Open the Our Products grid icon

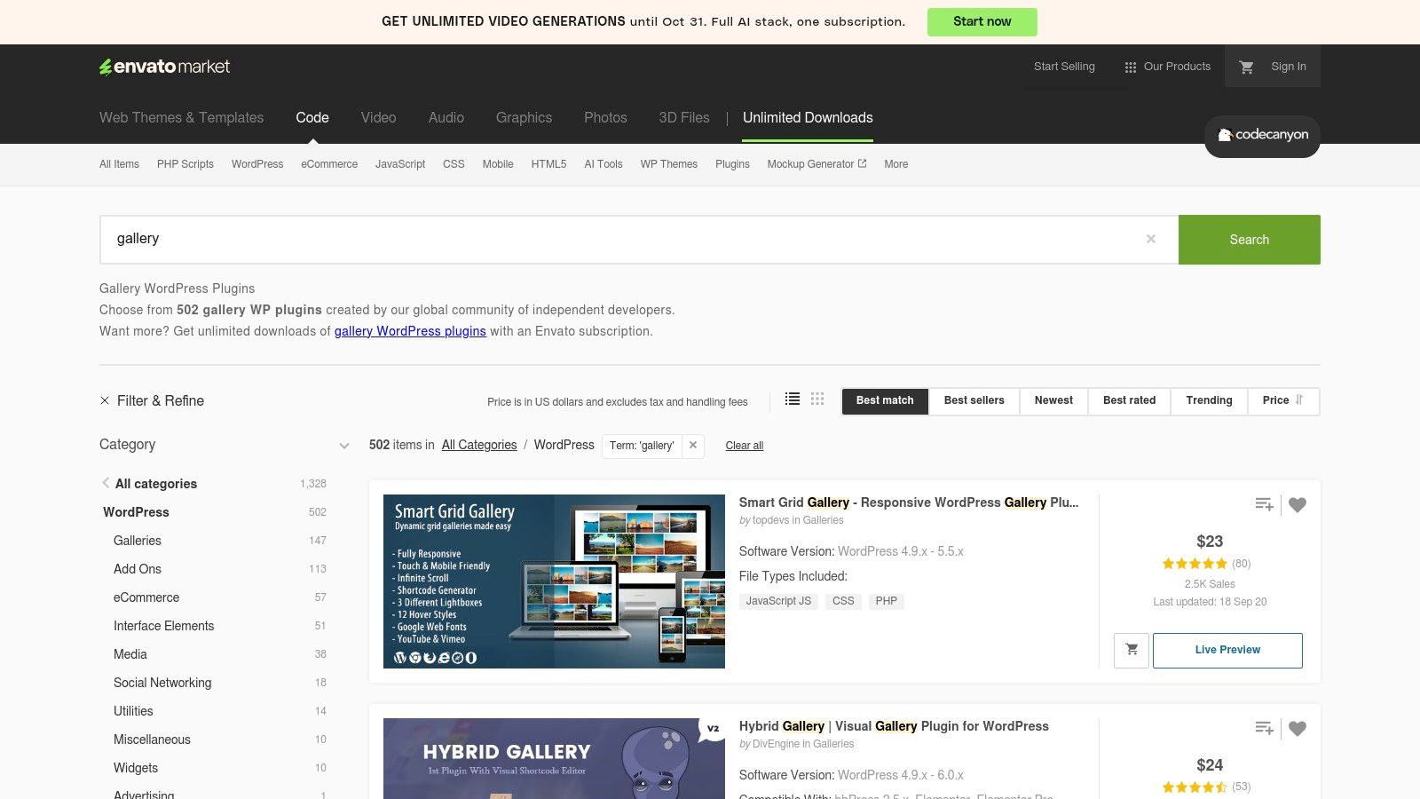[x=1130, y=66]
